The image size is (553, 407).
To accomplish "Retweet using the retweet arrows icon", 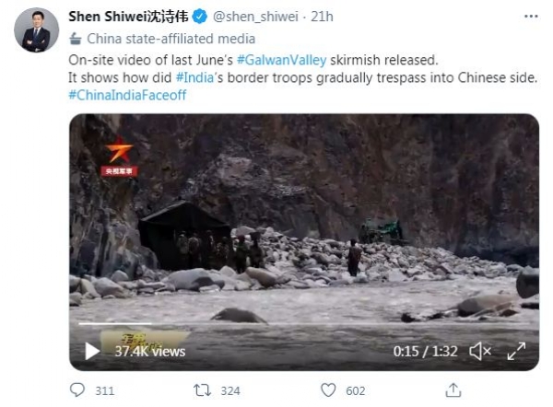I will [202, 390].
